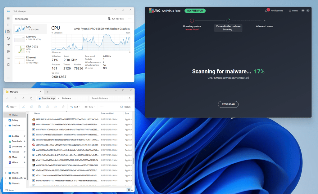This screenshot has height=194, width=318.
Task: Select file starting with a829694cec2f
Action: pyautogui.click(x=82, y=145)
